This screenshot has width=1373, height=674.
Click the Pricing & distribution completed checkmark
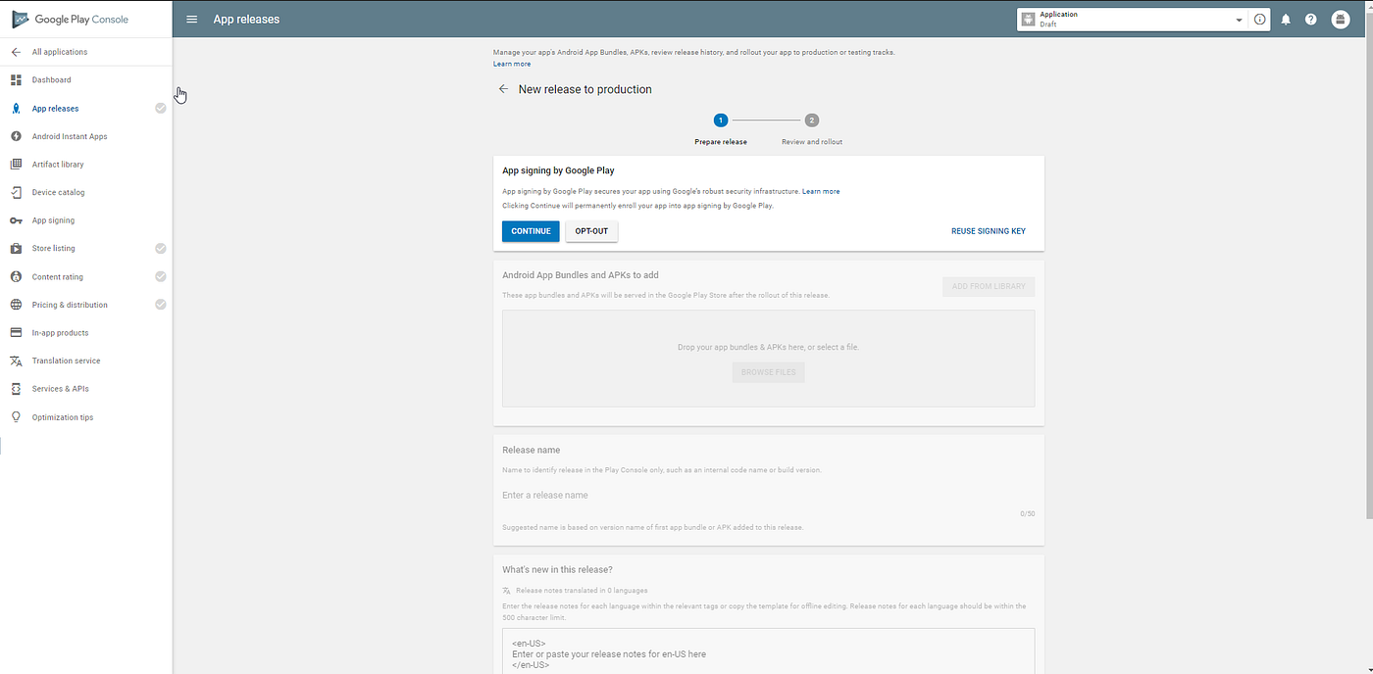tap(161, 305)
